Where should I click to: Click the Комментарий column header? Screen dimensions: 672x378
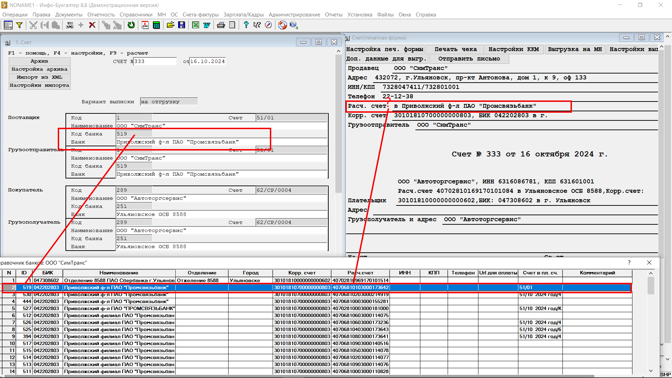(597, 273)
